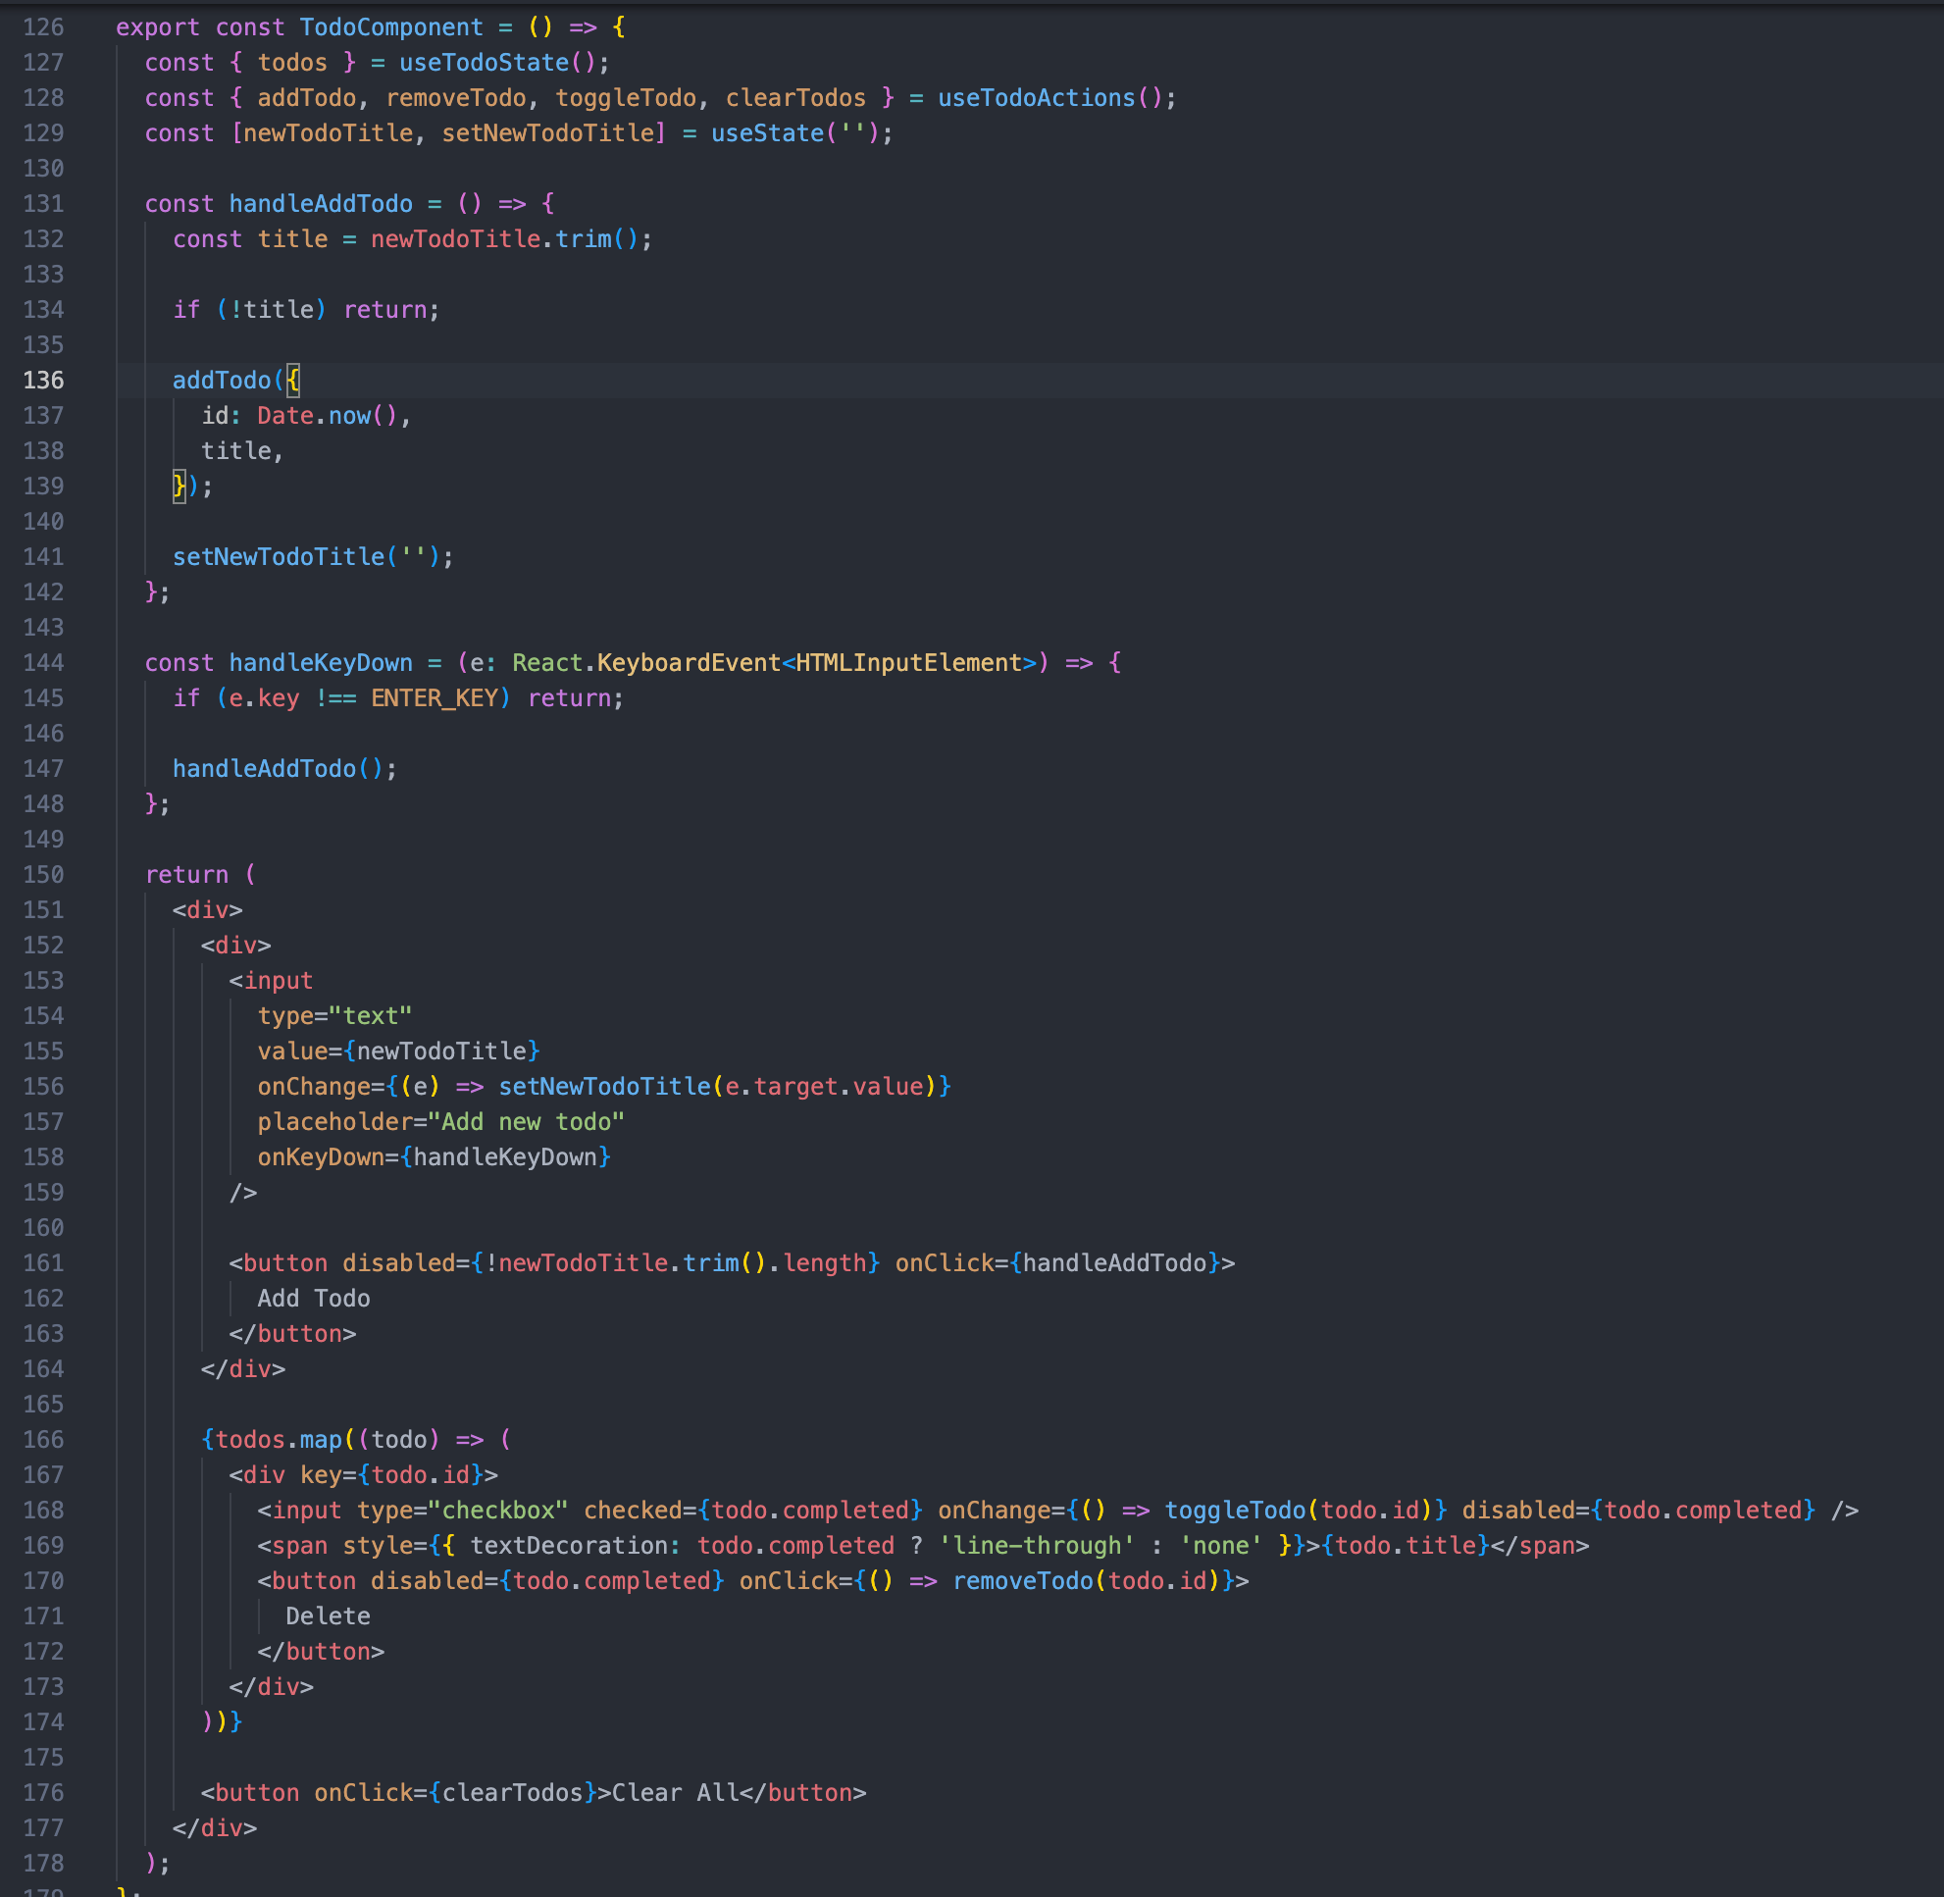Click the highlighted opening brace after addTodo
1944x1897 pixels.
coord(292,380)
